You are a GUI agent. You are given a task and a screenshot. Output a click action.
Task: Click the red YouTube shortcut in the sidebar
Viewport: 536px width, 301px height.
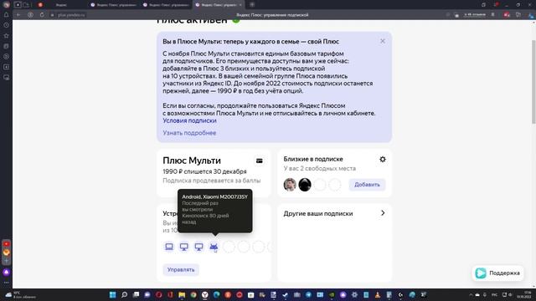tap(6, 244)
